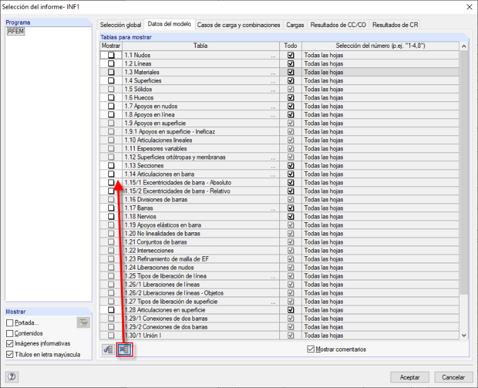Viewport: 478px width, 388px height.
Task: Open details ellipsis for 1.14 Articulaciones en barra
Action: pos(273,174)
